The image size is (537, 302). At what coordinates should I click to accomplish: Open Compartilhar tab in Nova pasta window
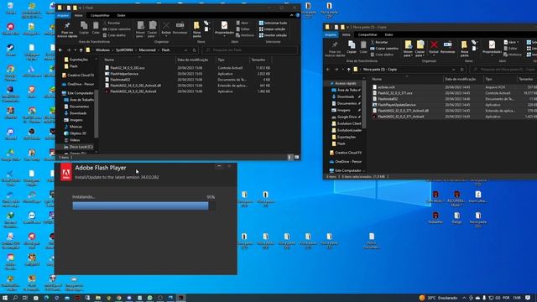(x=368, y=34)
